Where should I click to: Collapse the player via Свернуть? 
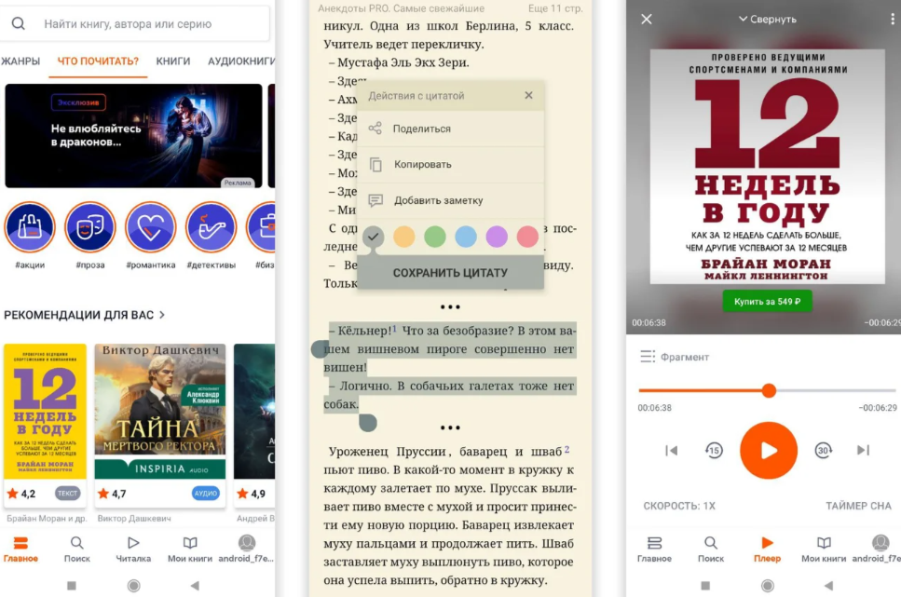(768, 19)
